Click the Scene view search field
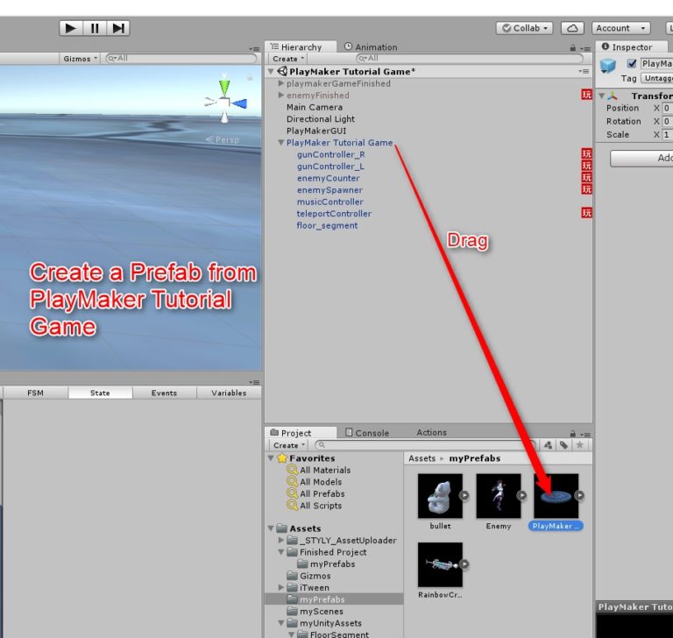Image resolution: width=673 pixels, height=638 pixels. (181, 59)
